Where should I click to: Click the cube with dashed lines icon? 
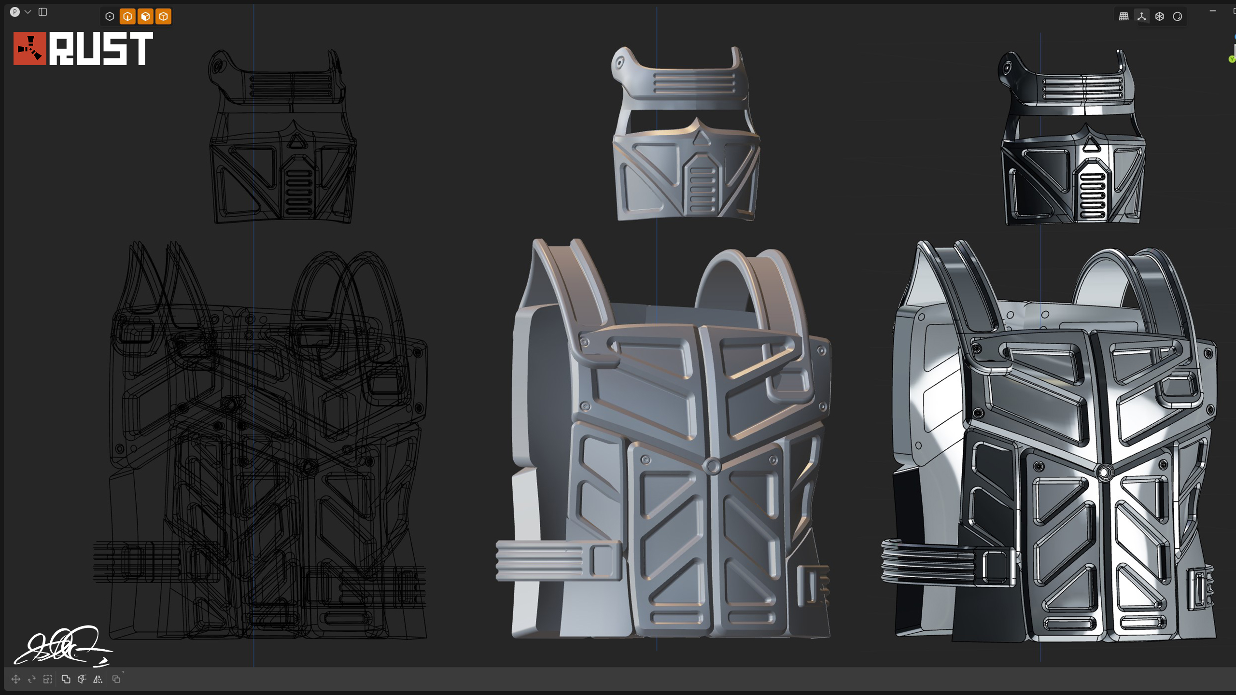82,679
